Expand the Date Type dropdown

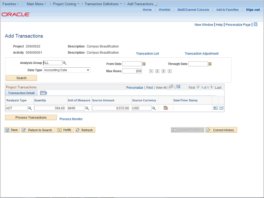pos(88,70)
